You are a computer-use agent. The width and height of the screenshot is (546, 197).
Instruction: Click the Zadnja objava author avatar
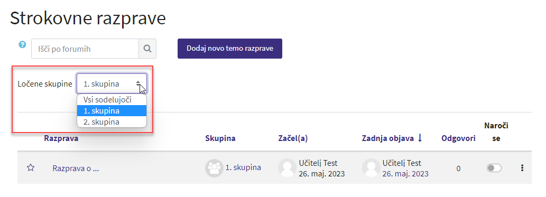click(x=371, y=168)
